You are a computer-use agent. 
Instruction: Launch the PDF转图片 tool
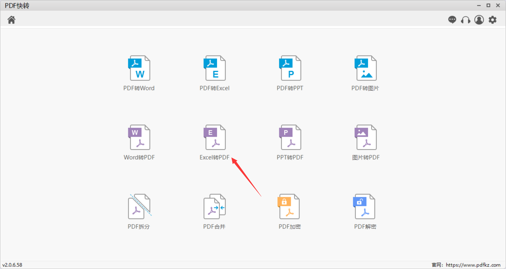click(x=365, y=73)
